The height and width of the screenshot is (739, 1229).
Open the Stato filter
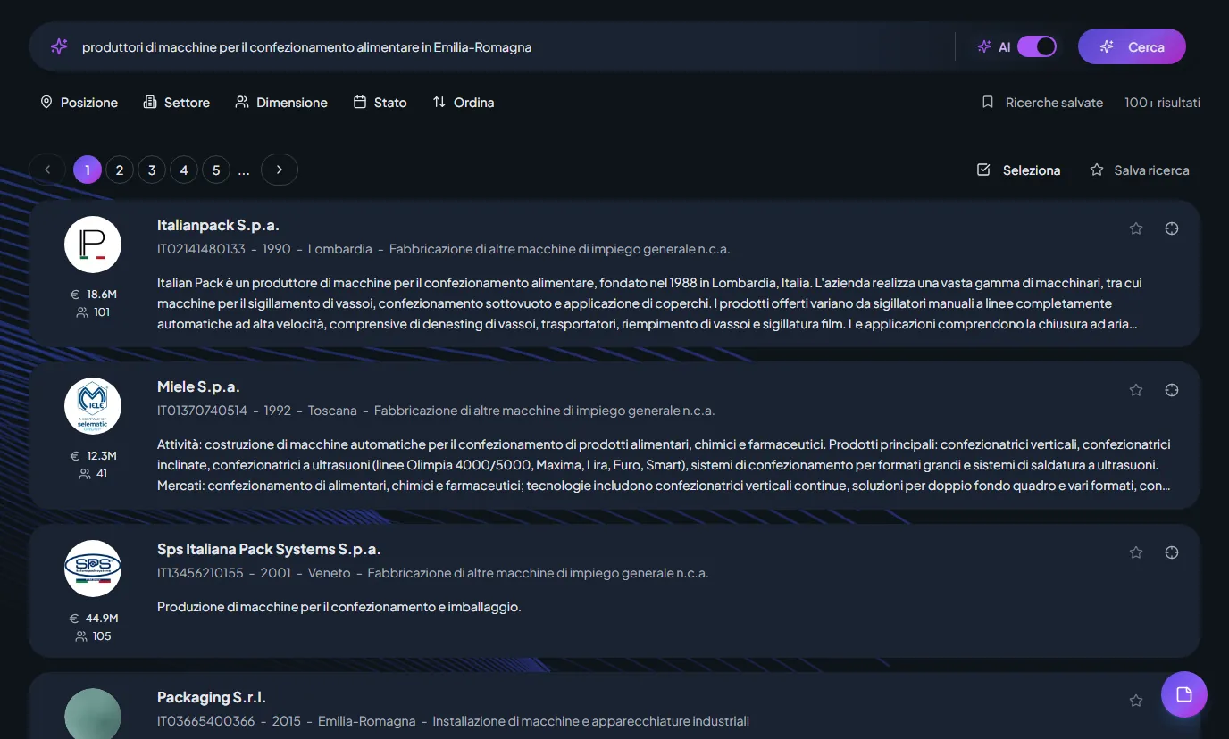[380, 103]
